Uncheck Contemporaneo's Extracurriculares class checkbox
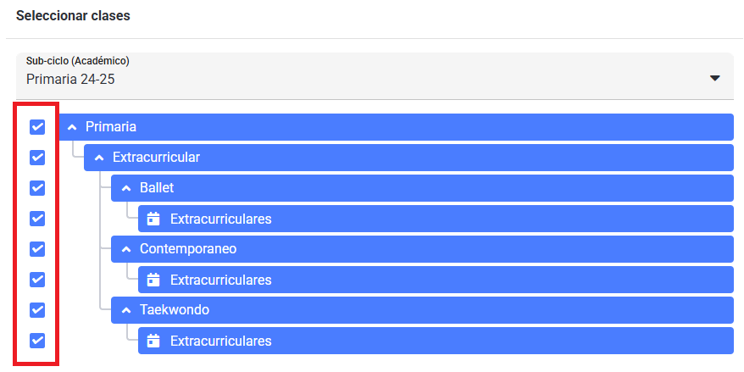744x372 pixels. click(x=37, y=280)
